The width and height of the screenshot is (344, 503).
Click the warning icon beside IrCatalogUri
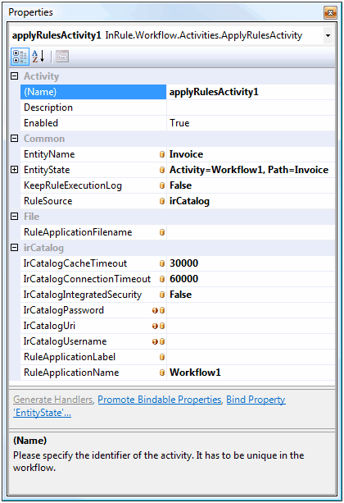point(155,326)
